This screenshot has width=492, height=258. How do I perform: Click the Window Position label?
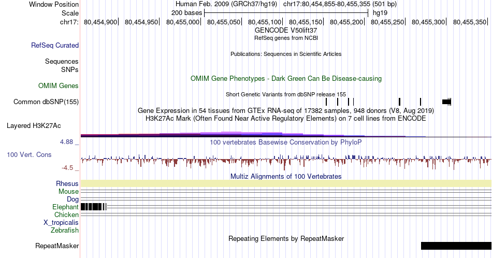54,4
